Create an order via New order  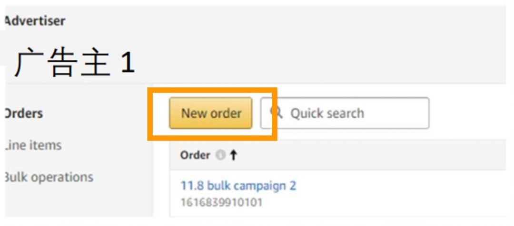(211, 113)
